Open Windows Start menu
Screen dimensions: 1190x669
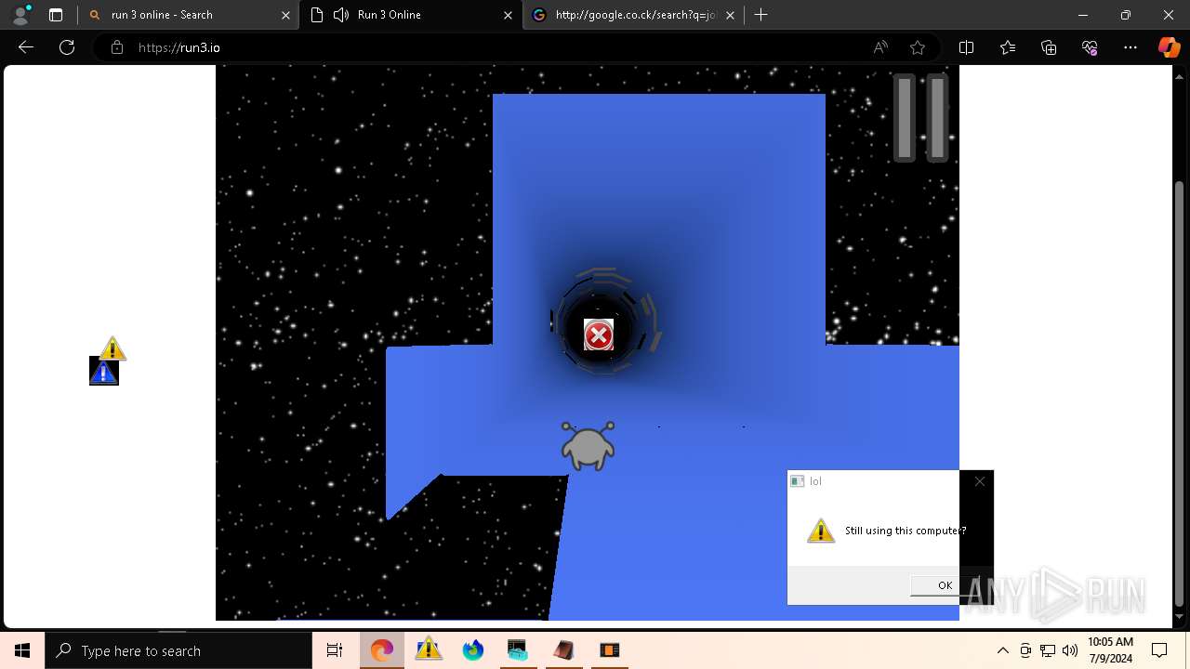22,650
